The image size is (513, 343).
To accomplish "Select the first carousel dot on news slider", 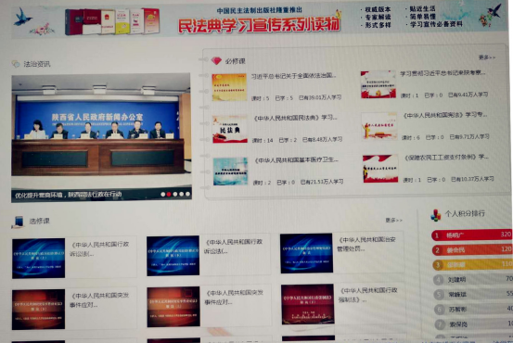I will [x=162, y=195].
